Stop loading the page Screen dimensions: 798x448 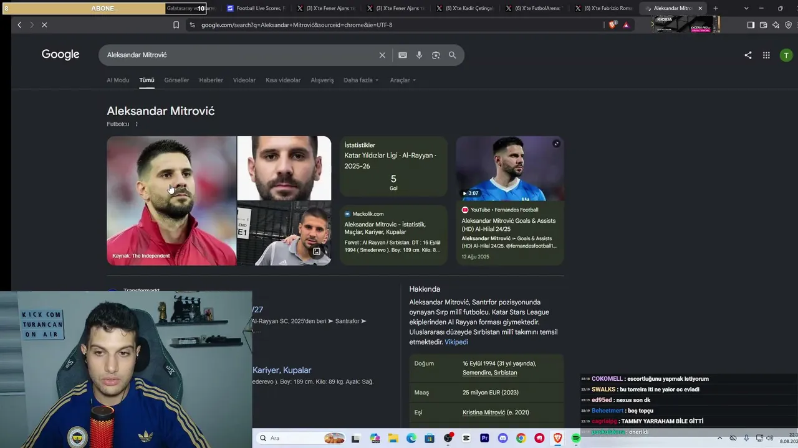[44, 25]
